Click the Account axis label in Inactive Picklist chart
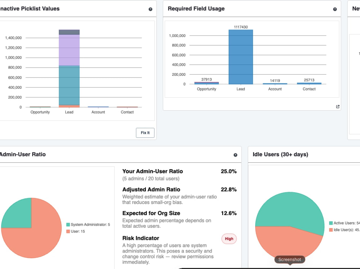 point(98,112)
